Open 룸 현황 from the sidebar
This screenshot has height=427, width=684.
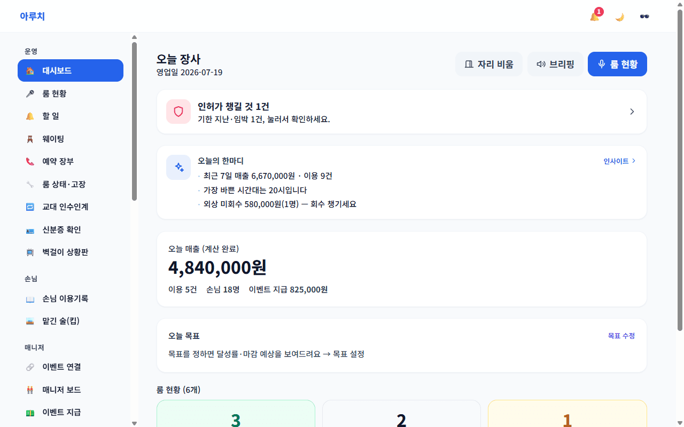click(71, 93)
